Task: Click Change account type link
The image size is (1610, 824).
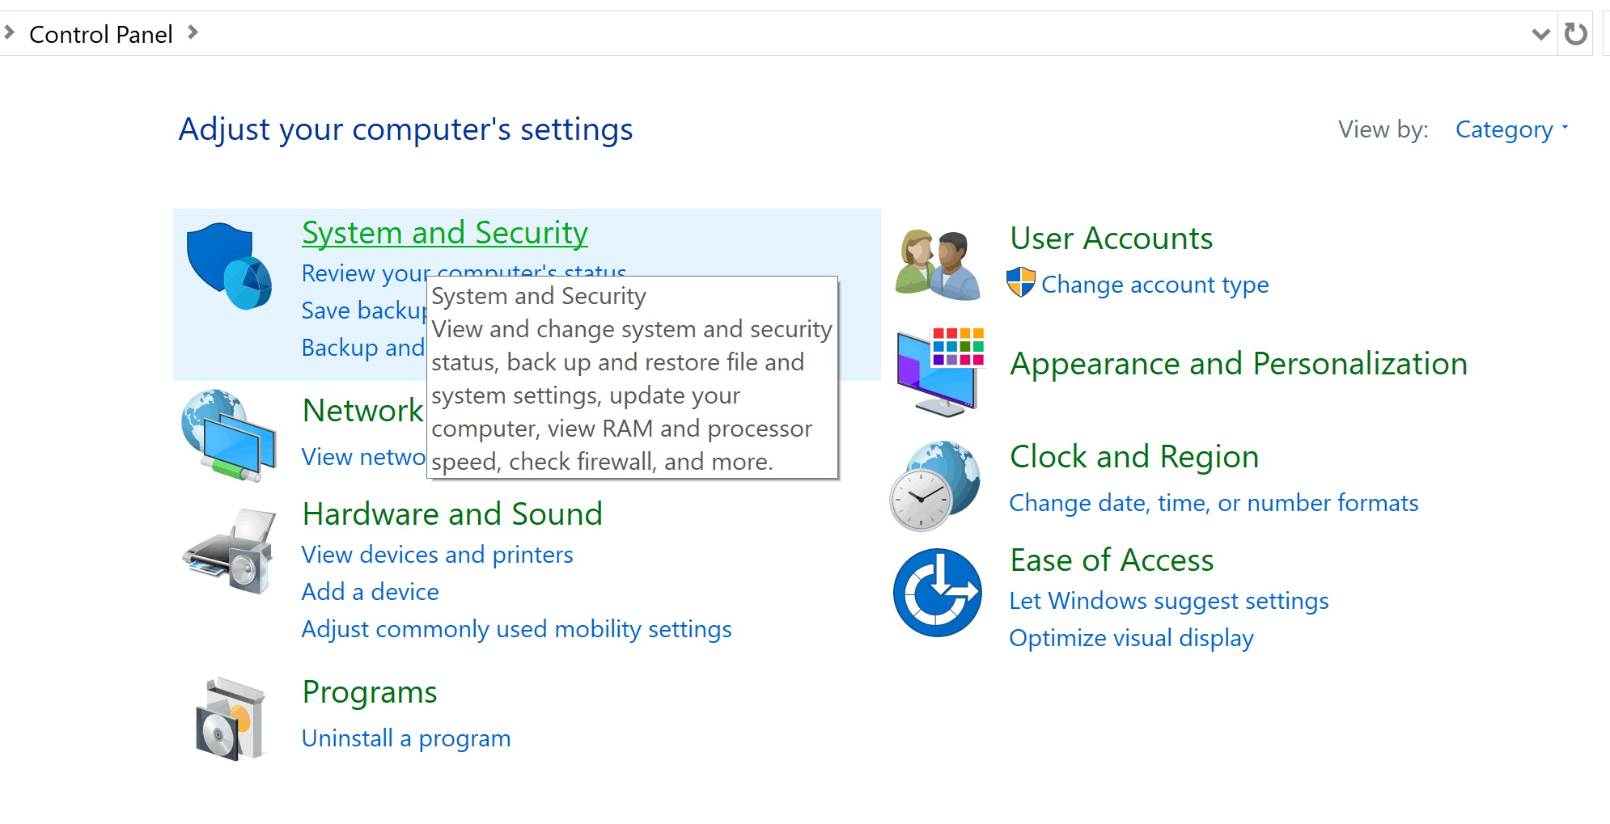Action: pos(1155,285)
